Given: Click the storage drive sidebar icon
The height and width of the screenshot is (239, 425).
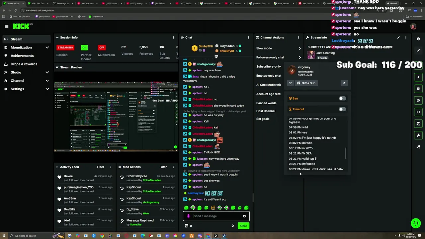Looking at the screenshot, I should click(x=418, y=123).
